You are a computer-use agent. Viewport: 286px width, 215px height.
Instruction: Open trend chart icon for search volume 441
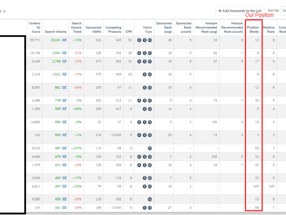tap(65, 208)
